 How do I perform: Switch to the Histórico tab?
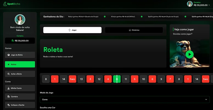click(134, 30)
